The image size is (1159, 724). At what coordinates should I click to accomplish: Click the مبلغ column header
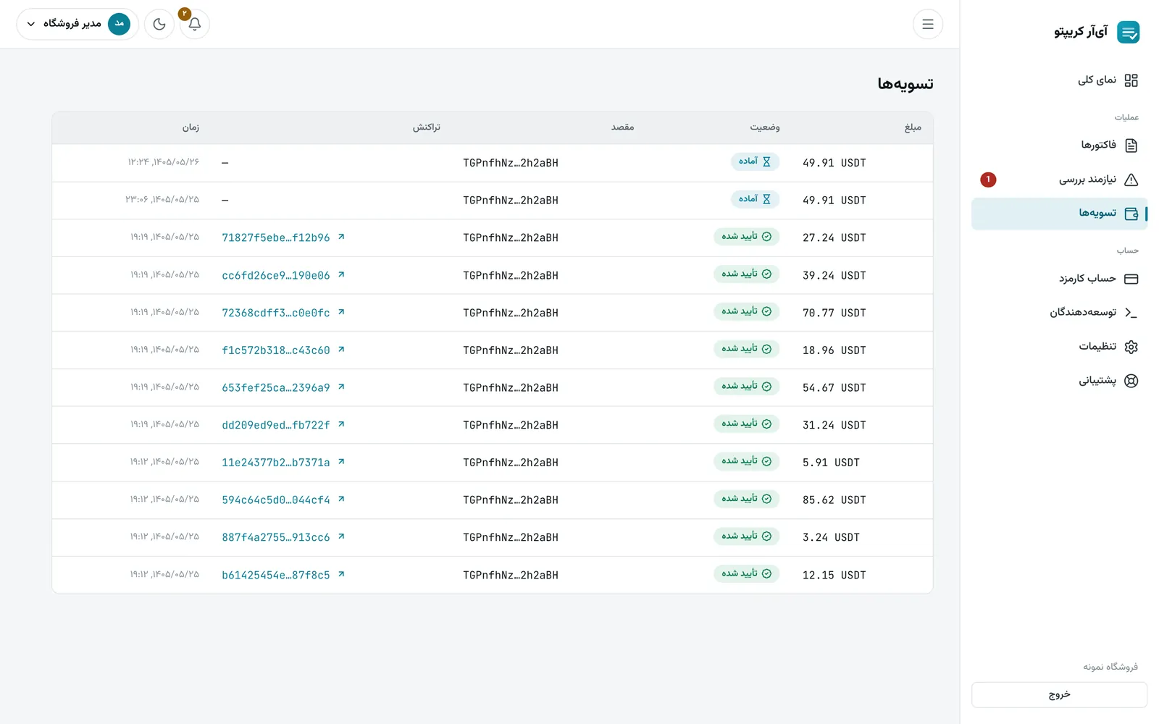[913, 127]
